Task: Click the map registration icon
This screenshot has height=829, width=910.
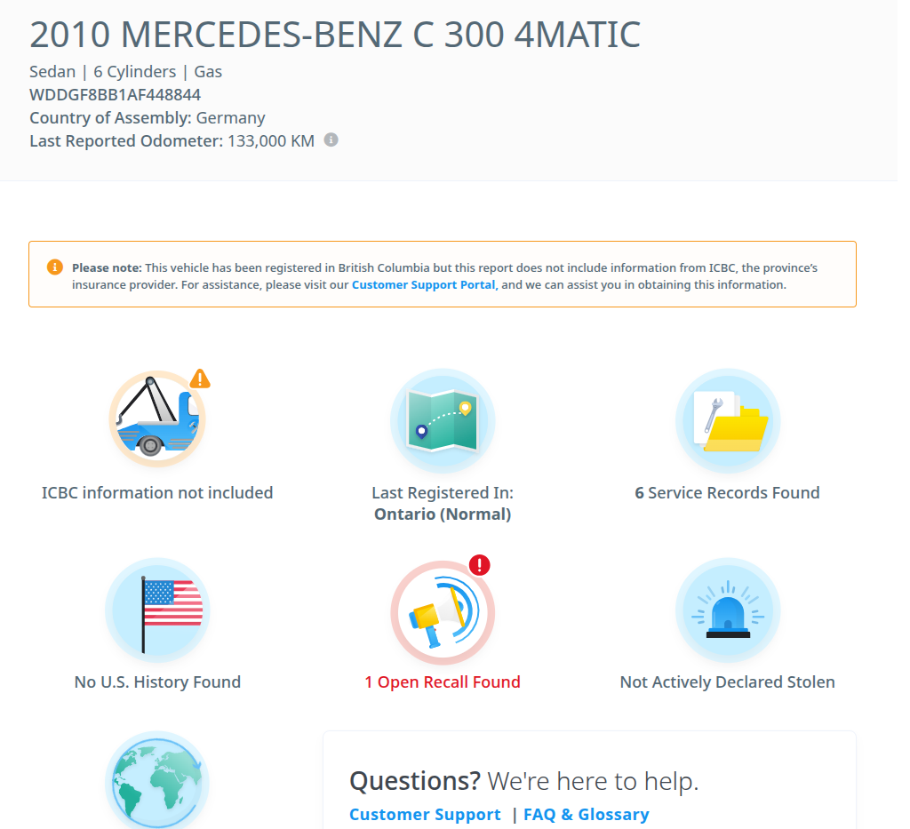Action: click(x=442, y=419)
